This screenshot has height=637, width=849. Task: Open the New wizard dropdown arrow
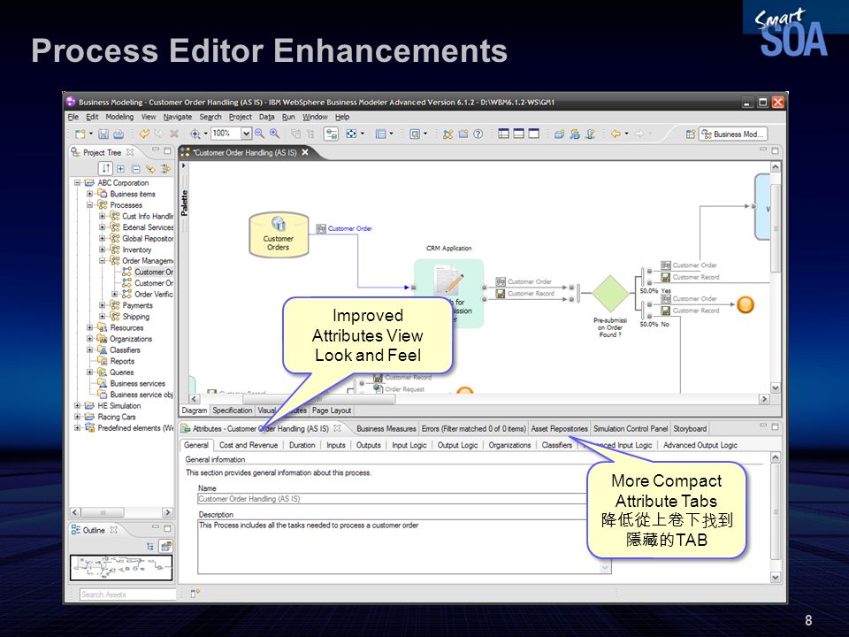click(90, 134)
